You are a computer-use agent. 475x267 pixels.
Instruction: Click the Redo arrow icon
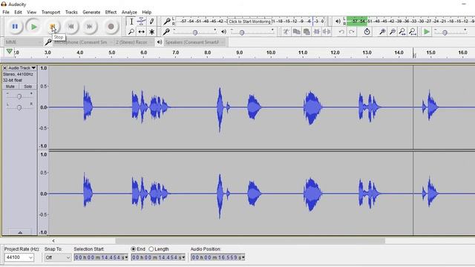click(x=351, y=31)
